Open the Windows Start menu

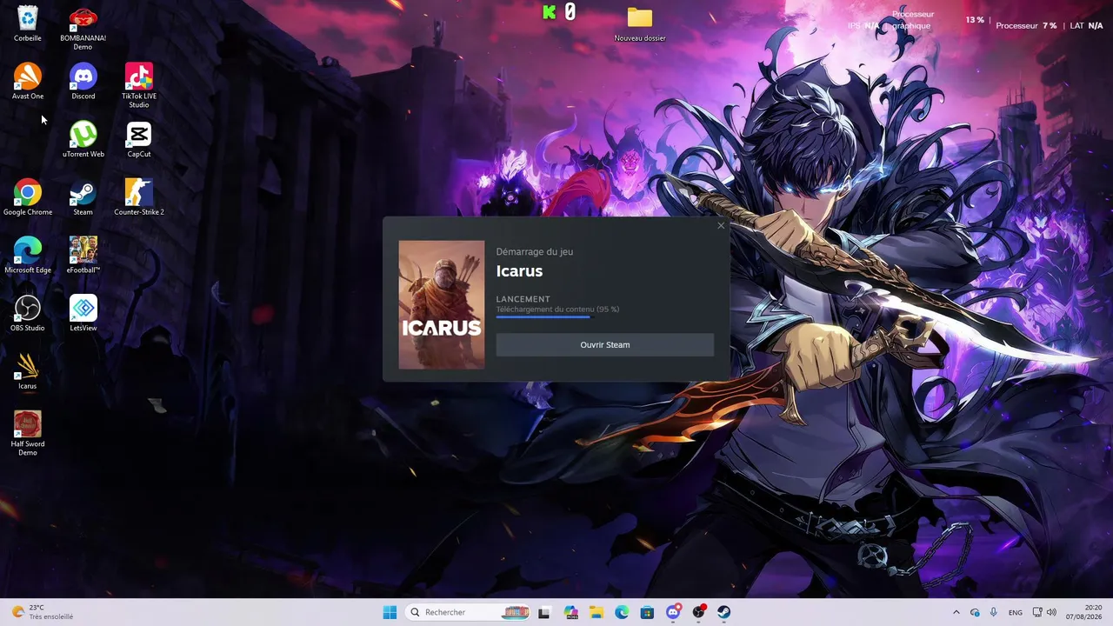click(390, 612)
